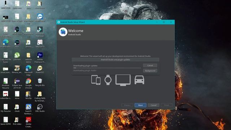This screenshot has width=231, height=130.
Task: Send plugin download to Background
Action: point(150,71)
